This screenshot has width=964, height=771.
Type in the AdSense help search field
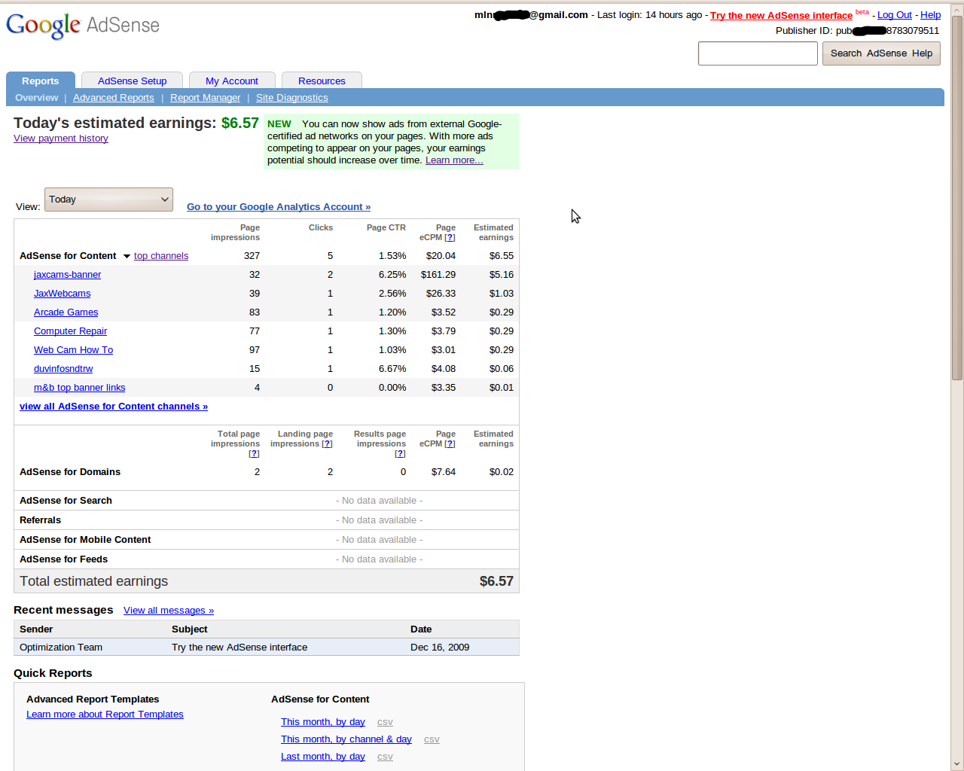(757, 53)
